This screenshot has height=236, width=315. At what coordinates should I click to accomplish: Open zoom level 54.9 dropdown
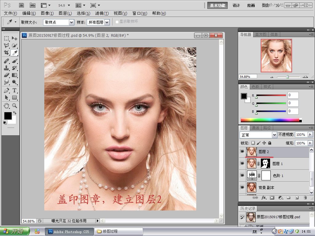[69, 6]
